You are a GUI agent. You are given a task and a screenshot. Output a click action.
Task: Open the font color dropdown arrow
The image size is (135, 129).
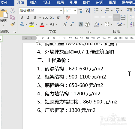point(47,24)
